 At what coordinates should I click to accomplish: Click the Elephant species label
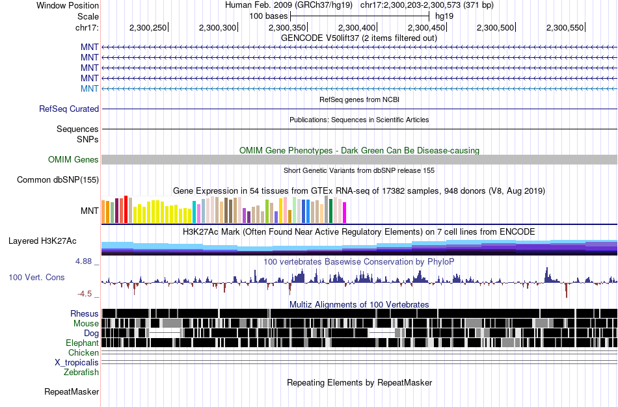(x=83, y=343)
